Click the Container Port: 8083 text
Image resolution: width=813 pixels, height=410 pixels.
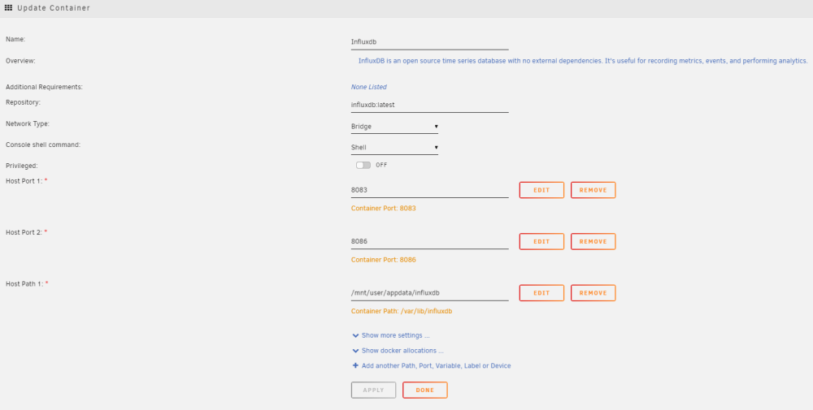tap(383, 209)
